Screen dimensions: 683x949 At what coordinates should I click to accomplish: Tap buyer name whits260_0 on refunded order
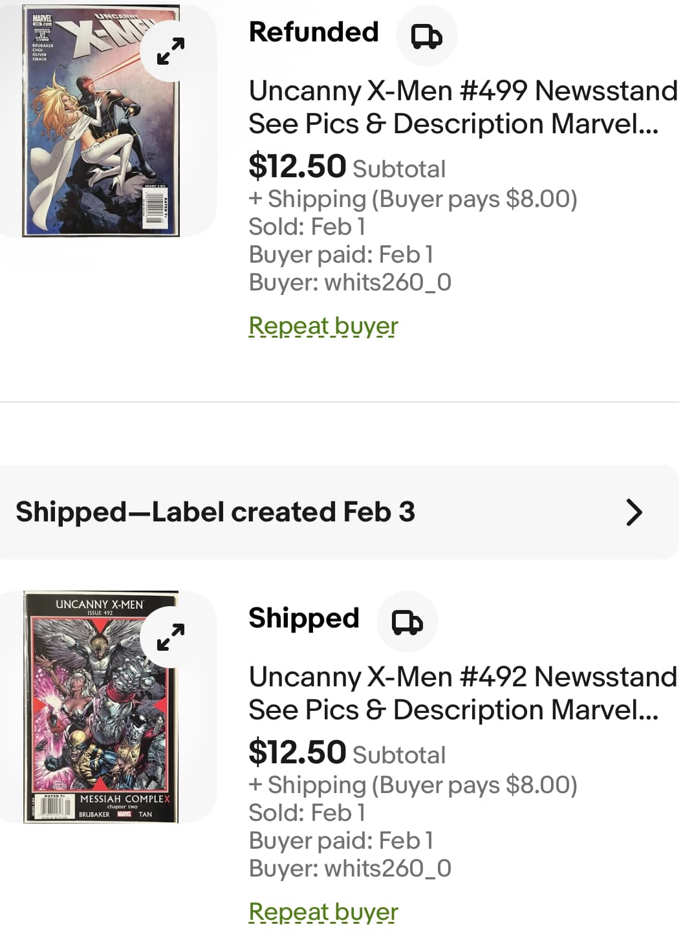point(388,283)
